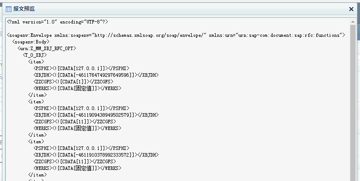Screen dimensions: 360x181
Task: Click the T_O_XBJ tag line
Action: tap(35, 55)
